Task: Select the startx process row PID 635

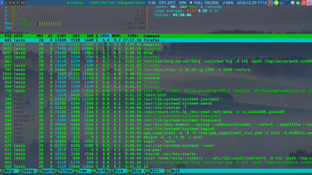Action: [x=156, y=154]
